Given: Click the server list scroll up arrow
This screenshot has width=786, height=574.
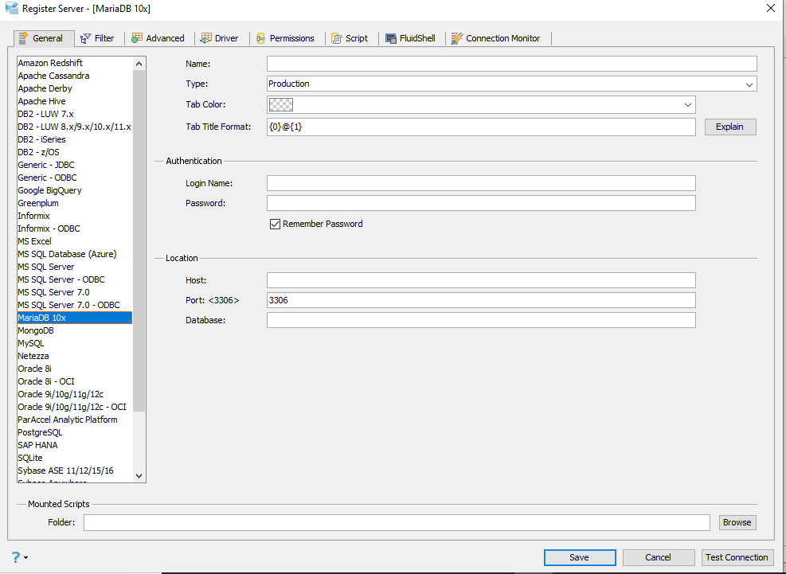Looking at the screenshot, I should tap(139, 64).
